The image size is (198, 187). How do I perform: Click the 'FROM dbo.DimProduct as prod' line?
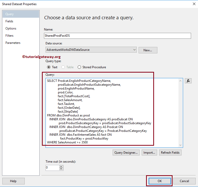click(x=68, y=115)
